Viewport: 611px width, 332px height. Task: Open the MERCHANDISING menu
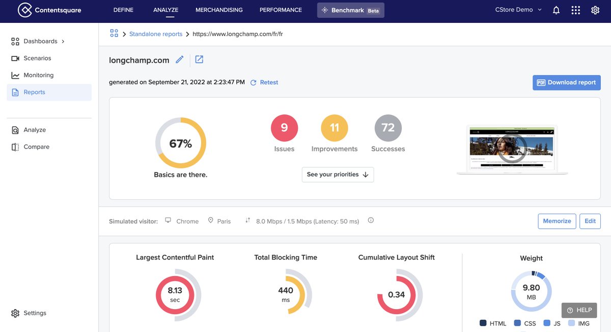[219, 10]
